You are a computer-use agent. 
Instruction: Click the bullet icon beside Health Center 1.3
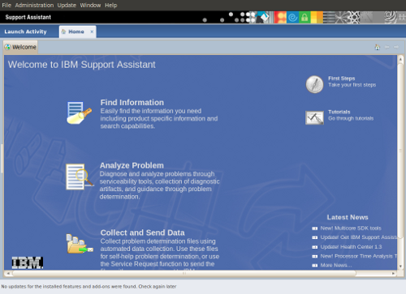(314, 247)
